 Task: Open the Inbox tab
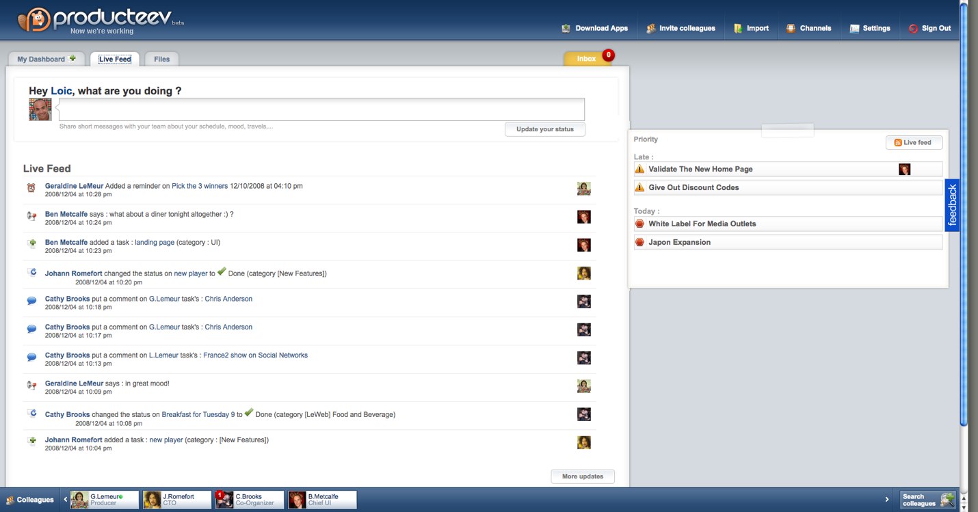pos(586,59)
